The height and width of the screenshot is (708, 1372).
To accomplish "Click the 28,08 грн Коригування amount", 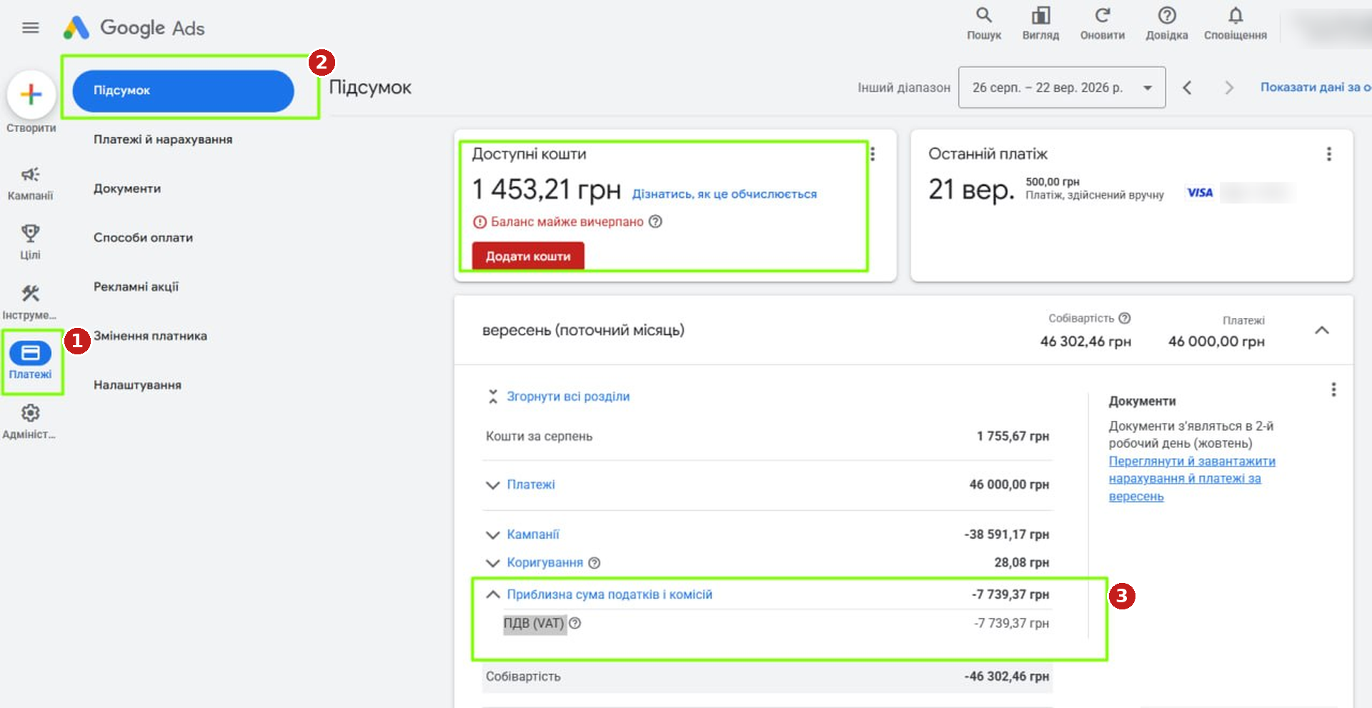I will point(1022,563).
